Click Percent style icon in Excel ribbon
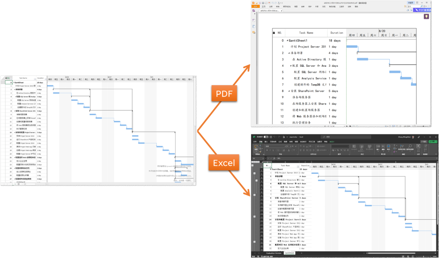The width and height of the screenshot is (440, 259). point(338,150)
